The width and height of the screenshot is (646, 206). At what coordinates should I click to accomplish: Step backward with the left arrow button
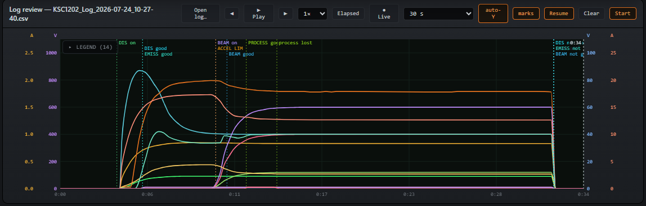(231, 13)
